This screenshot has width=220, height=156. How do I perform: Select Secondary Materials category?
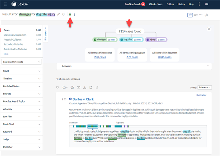13,44
